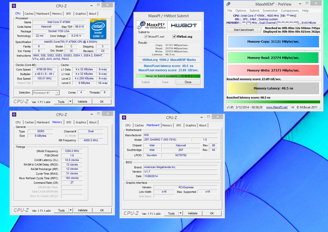Click the LPCIO NCT6792 value
Screen dimensions: 328x232
(181, 155)
